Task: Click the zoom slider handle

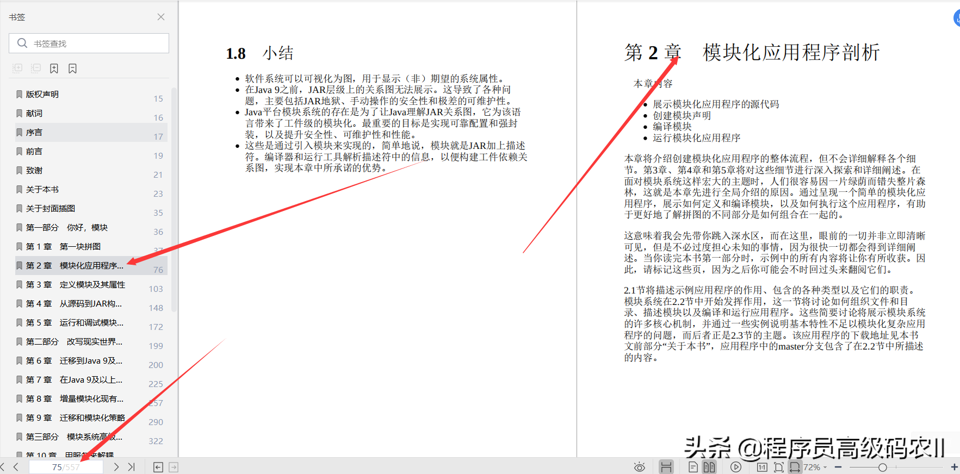Action: click(883, 467)
